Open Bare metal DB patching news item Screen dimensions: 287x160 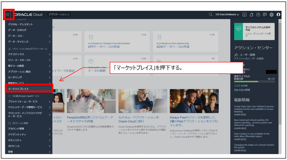pyautogui.click(x=253, y=123)
